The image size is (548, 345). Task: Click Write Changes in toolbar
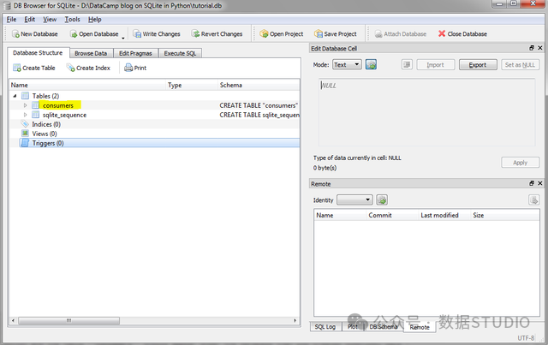point(157,34)
